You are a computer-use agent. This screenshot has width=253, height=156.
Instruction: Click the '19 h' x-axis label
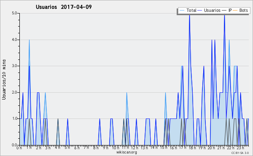[202, 148]
